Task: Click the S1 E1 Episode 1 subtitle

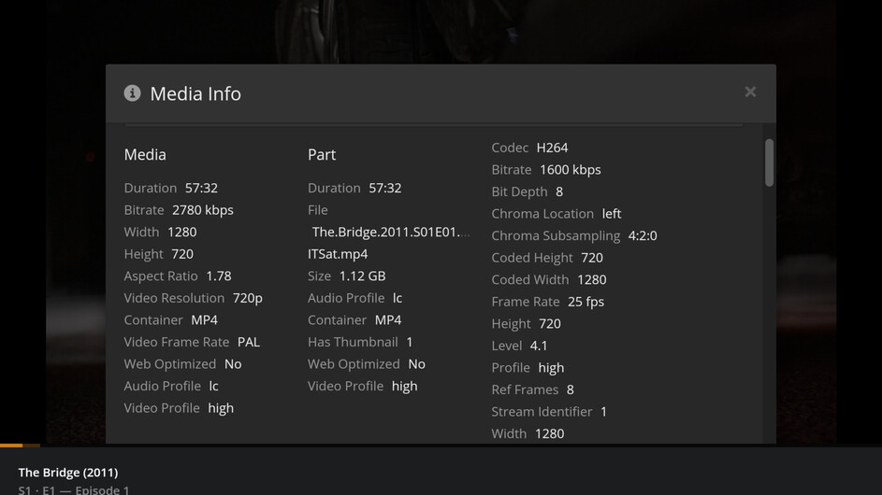Action: [x=74, y=489]
